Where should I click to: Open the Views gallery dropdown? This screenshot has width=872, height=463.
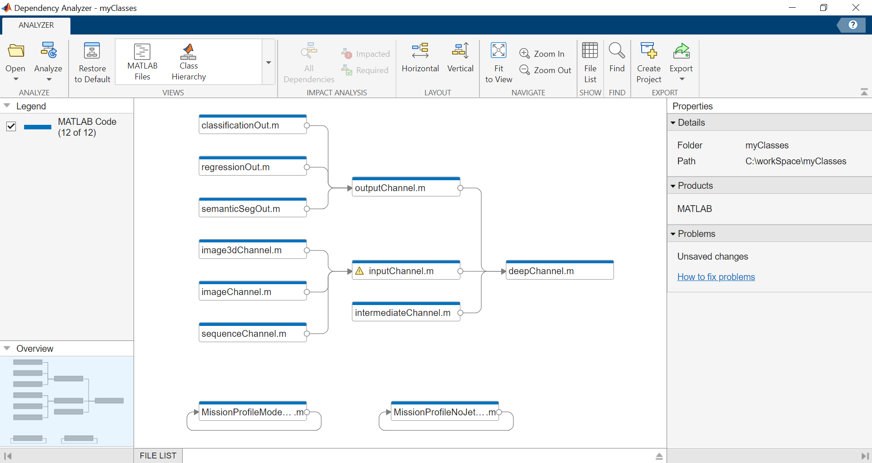point(268,62)
